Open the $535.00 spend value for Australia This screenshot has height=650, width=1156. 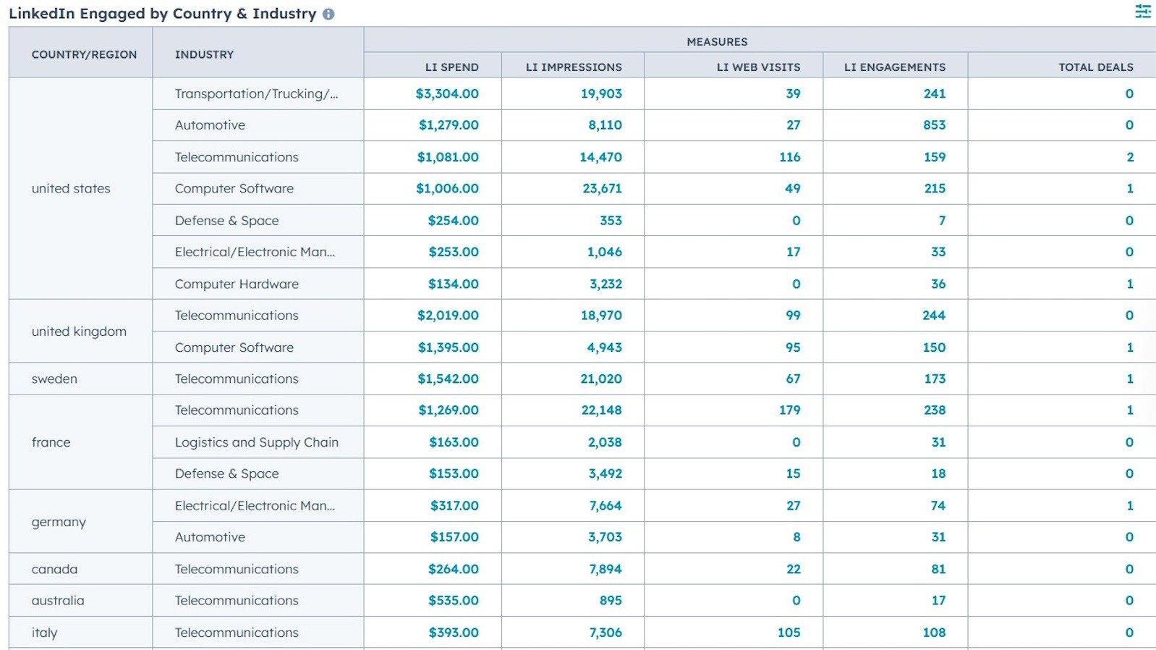click(453, 600)
